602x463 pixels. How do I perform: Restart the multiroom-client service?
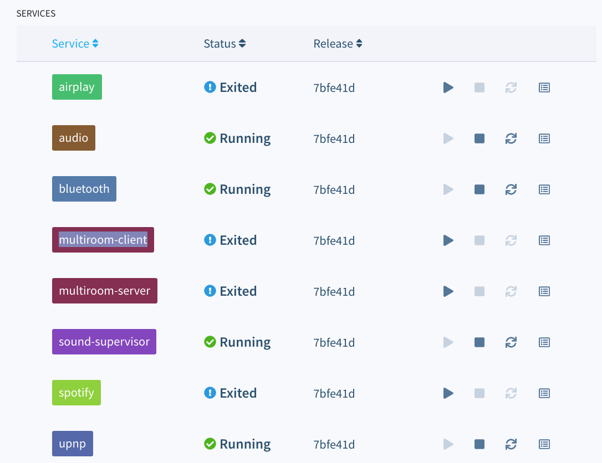tap(511, 240)
